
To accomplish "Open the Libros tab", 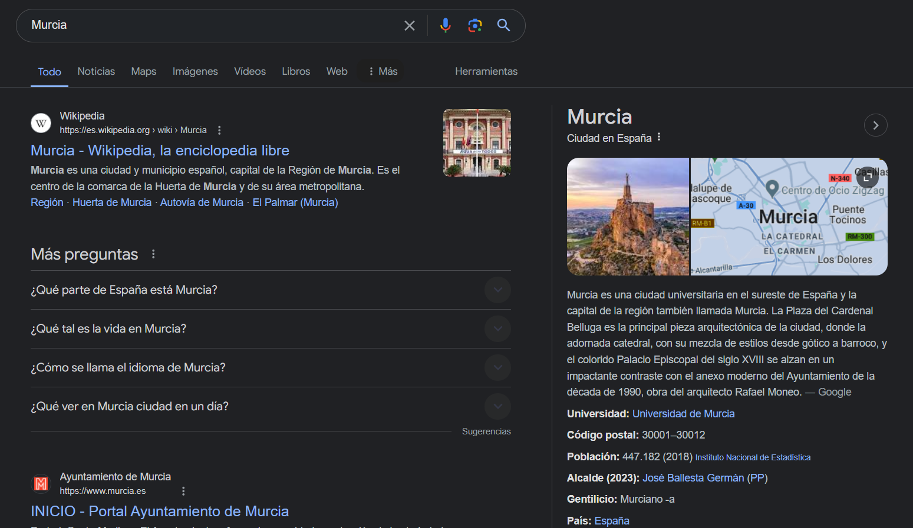I will (x=296, y=71).
